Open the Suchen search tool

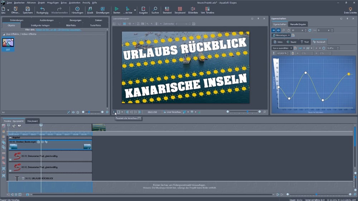point(155,9)
